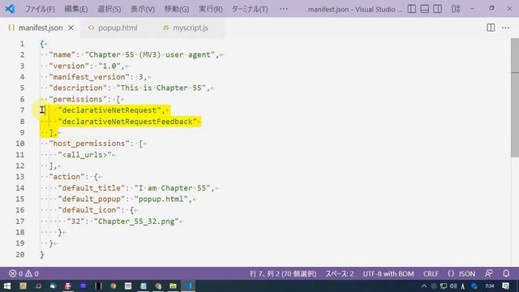
Task: Click the "default_popup" key text
Action: click(x=92, y=199)
